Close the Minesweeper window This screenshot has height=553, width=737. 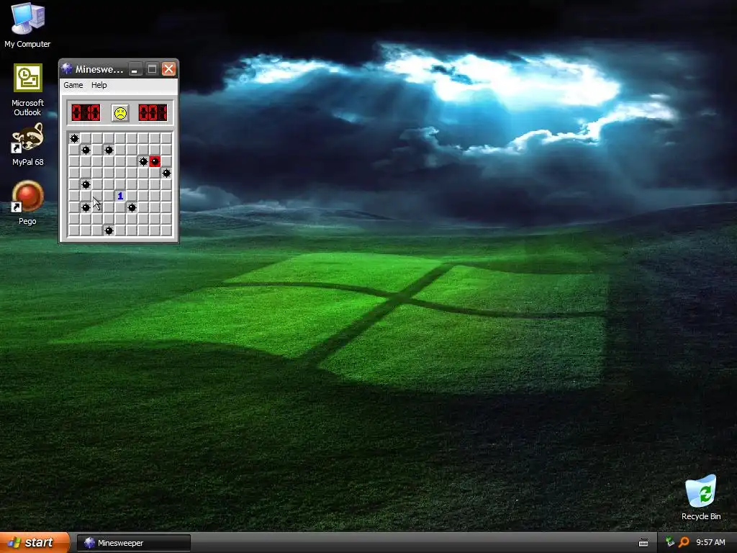coord(168,69)
